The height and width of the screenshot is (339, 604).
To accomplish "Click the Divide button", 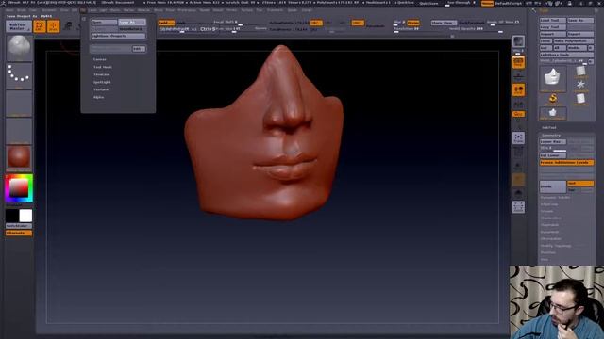I will (553, 186).
